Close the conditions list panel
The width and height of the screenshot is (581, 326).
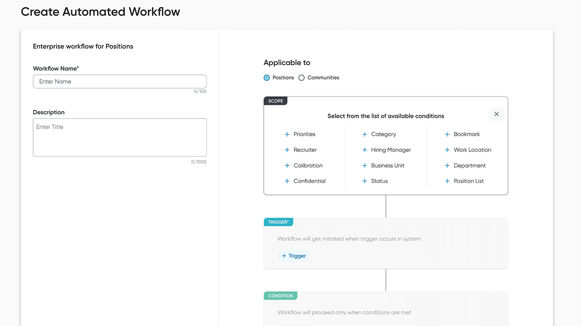pyautogui.click(x=496, y=114)
